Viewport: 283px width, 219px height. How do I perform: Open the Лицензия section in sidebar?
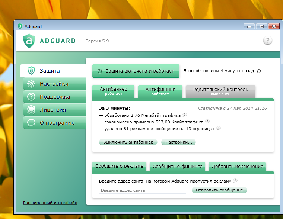54,110
